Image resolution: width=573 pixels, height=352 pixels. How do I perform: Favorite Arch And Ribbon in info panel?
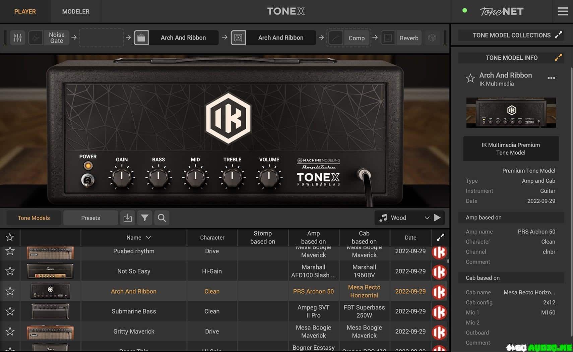click(x=470, y=78)
